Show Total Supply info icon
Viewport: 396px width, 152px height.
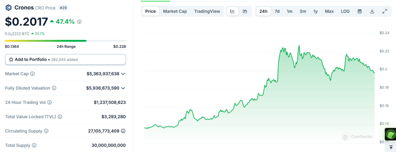click(34, 145)
